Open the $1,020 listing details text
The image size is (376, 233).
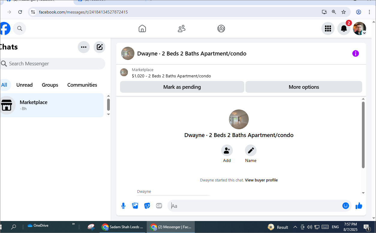point(171,76)
